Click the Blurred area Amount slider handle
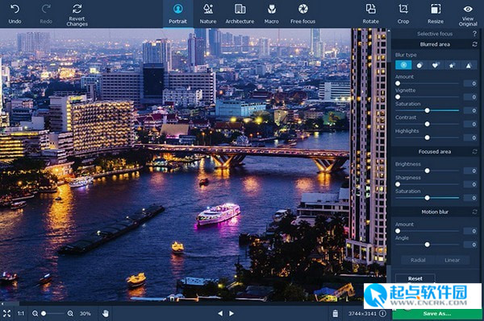 click(x=398, y=84)
